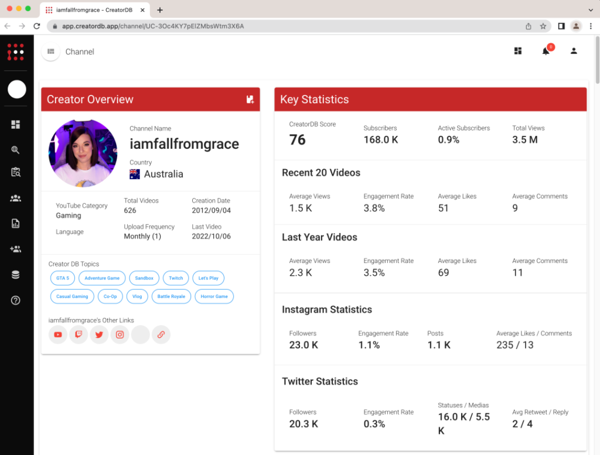Open the creator's external website link icon

(x=161, y=334)
